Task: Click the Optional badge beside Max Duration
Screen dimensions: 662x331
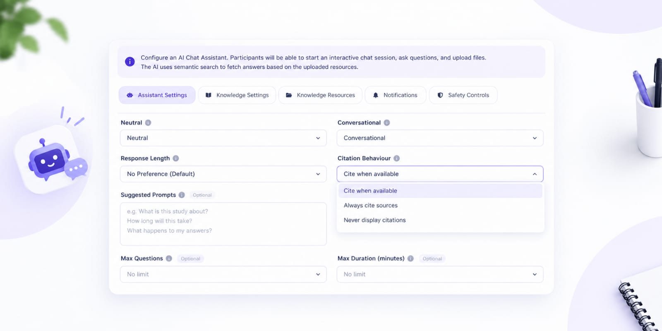Action: click(x=432, y=259)
